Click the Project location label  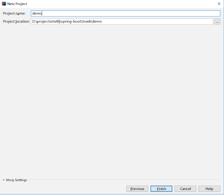[x=16, y=22]
